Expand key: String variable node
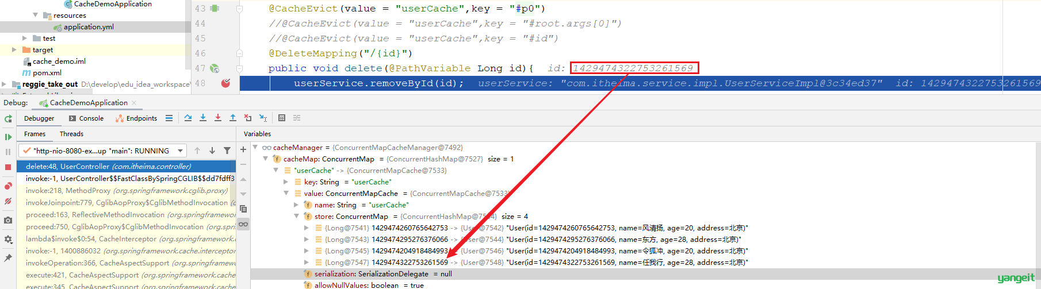 (x=286, y=182)
